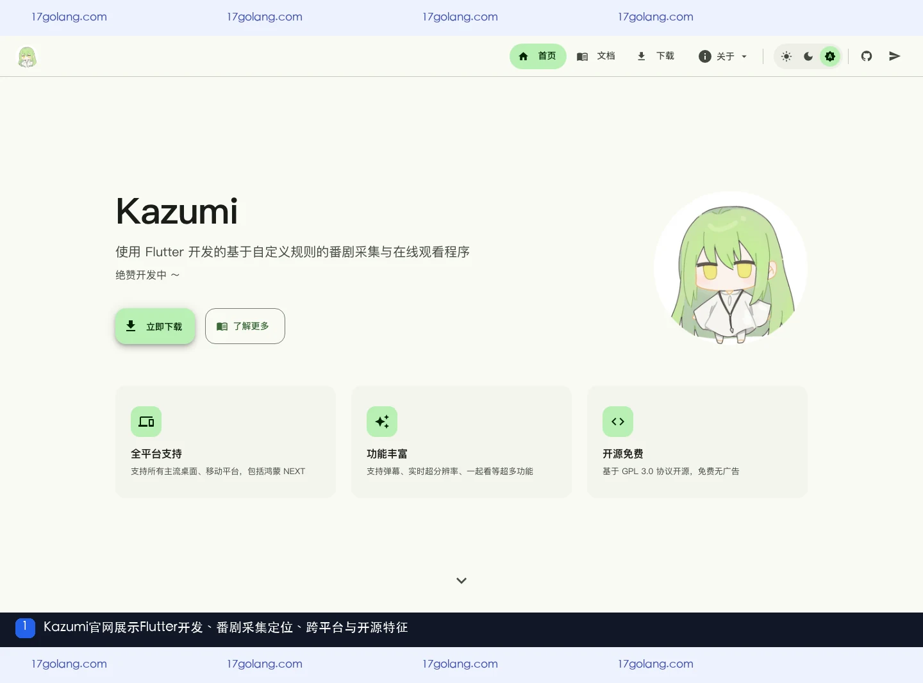Click the sparkle icon in 功能丰富 card
The width and height of the screenshot is (923, 683).
point(382,422)
